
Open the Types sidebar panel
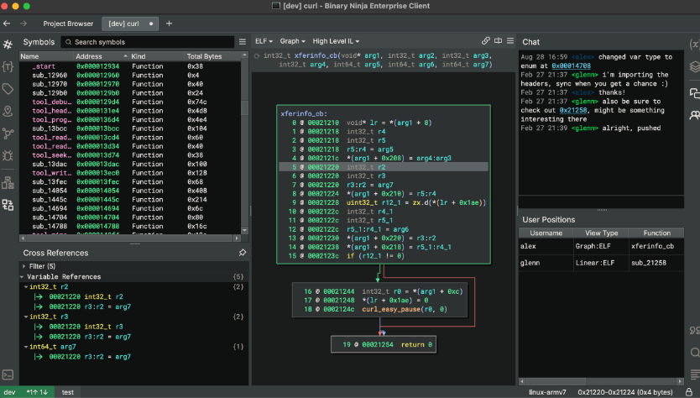point(8,66)
